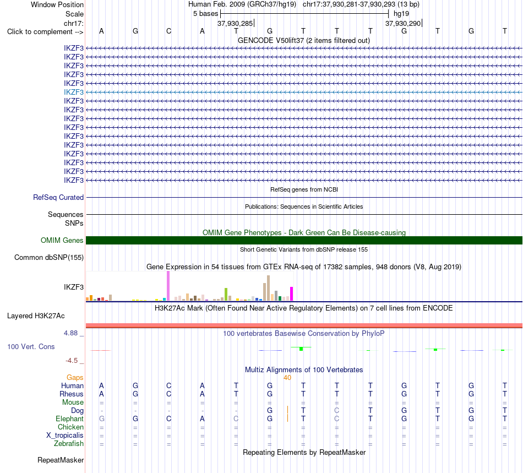
Task: Open 'Repeating Elements by RepeatMasker' title
Action: tap(304, 452)
